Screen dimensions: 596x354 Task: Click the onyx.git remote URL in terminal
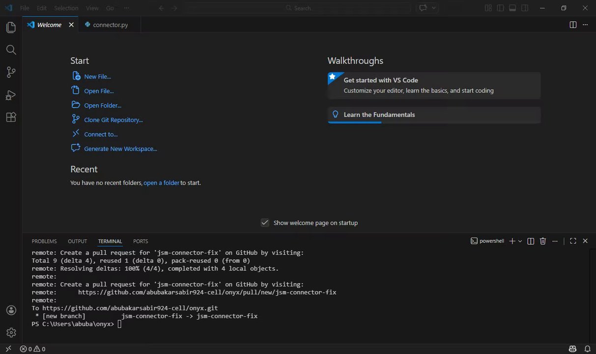click(130, 308)
